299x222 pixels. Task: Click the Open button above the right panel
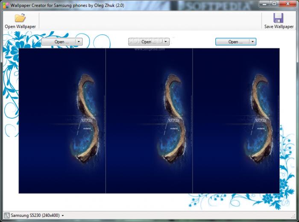point(233,42)
